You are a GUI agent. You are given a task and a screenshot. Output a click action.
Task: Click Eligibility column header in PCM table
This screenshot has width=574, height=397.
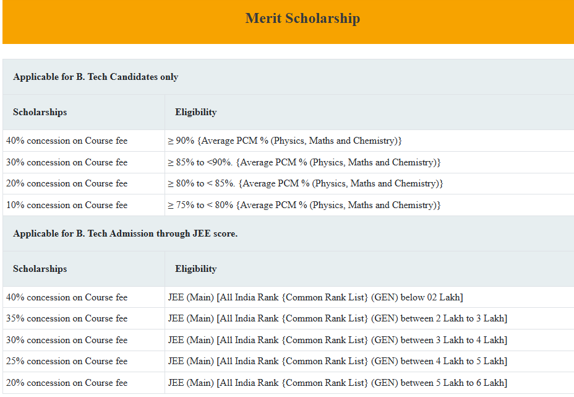195,112
